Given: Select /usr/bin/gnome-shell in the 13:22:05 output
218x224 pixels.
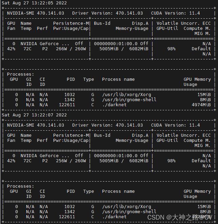Looking at the screenshot, I should click(129, 100).
